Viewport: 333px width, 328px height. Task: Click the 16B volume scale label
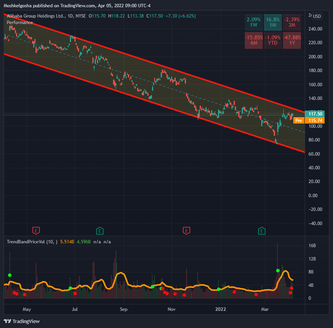pos(312,246)
